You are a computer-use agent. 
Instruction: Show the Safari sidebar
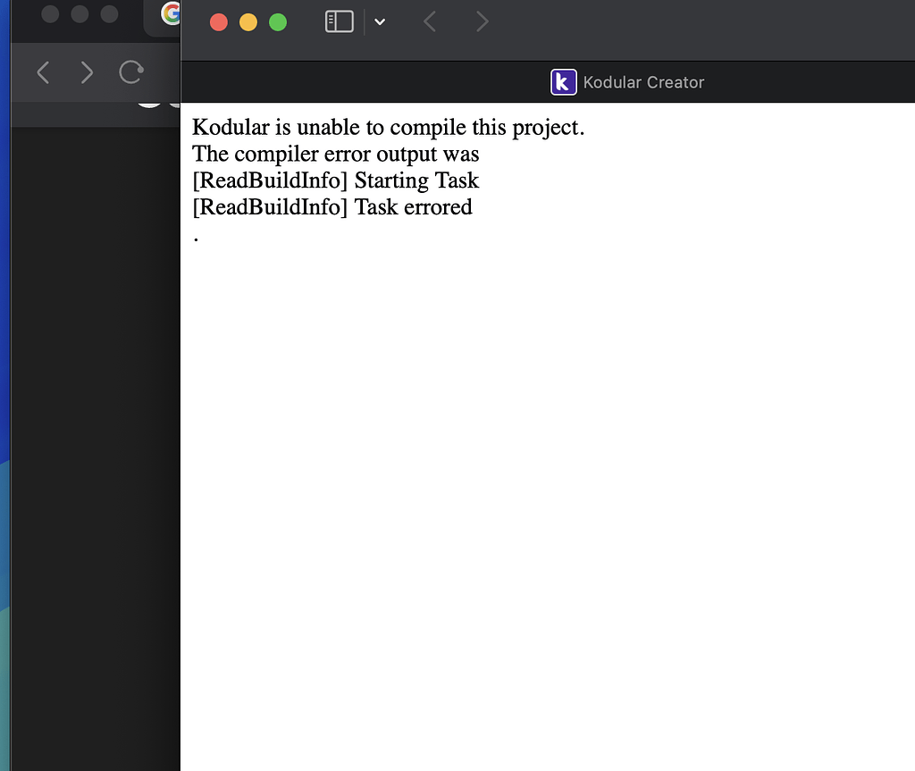click(339, 21)
